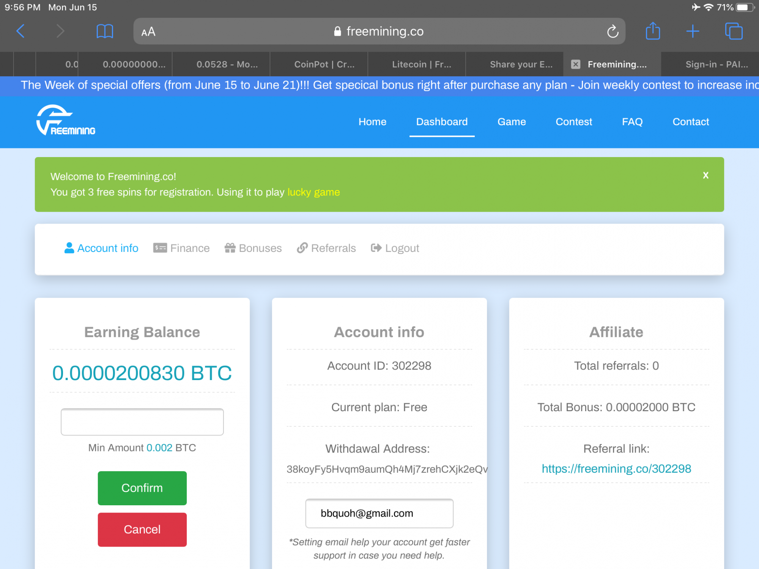Switch to the Share your E... tab

click(x=515, y=64)
